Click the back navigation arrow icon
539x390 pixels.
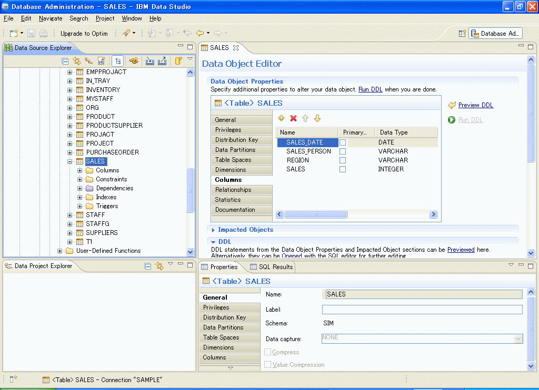coord(201,33)
